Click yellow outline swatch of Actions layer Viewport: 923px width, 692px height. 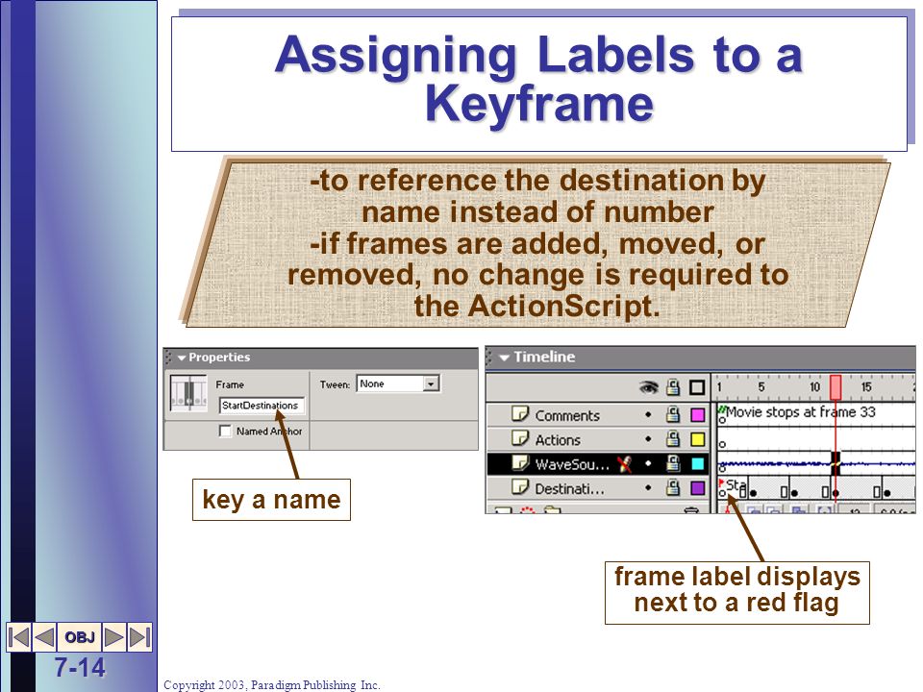(x=698, y=439)
